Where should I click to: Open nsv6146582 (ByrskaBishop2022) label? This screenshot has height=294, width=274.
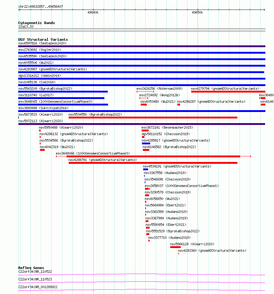[x=169, y=147]
